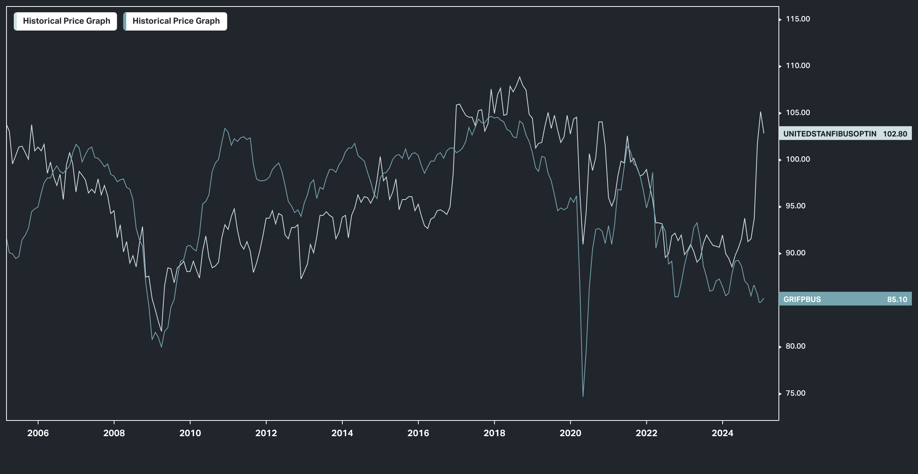
Task: Select the UNITEDSTANFIBUSOPTIN 102.80 value label
Action: pos(845,133)
